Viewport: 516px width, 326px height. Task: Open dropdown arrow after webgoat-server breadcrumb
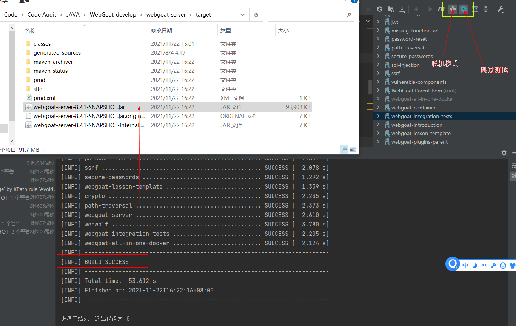pos(191,15)
